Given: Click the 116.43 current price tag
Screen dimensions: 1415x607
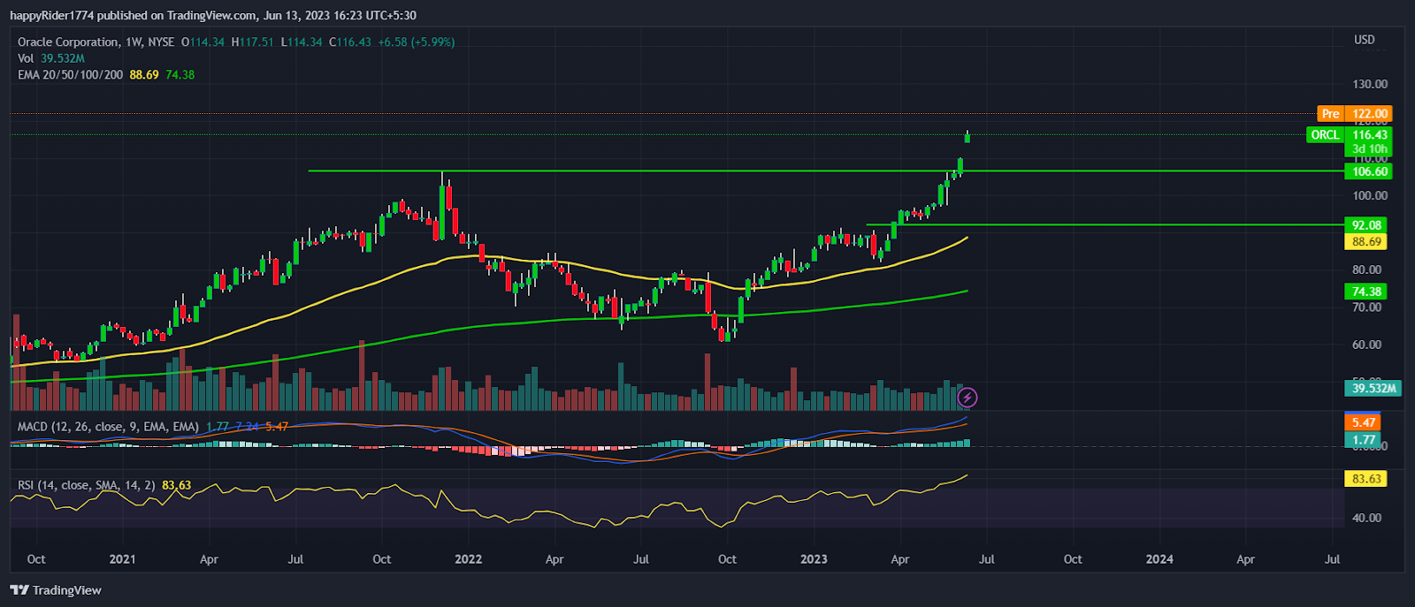Looking at the screenshot, I should 1369,135.
